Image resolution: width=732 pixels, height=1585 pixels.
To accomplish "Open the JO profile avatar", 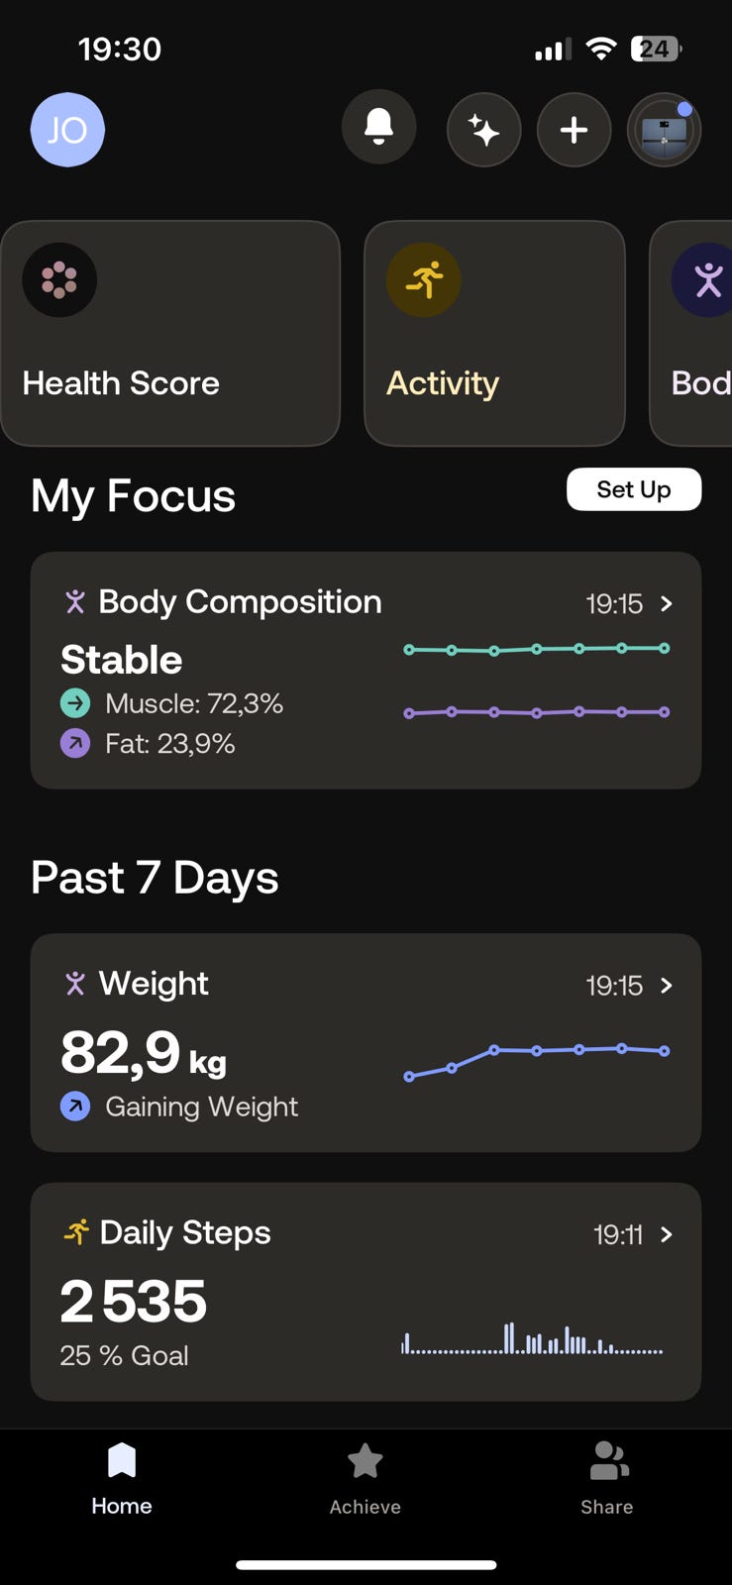I will (x=67, y=130).
